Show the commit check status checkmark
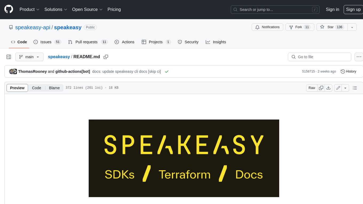This screenshot has height=204, width=363. [167, 72]
